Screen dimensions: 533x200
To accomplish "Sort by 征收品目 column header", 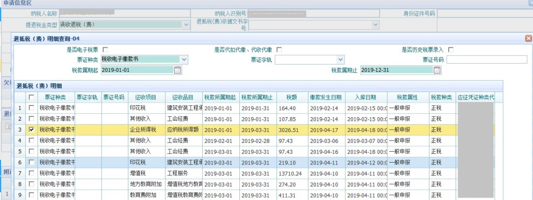I will 184,98.
